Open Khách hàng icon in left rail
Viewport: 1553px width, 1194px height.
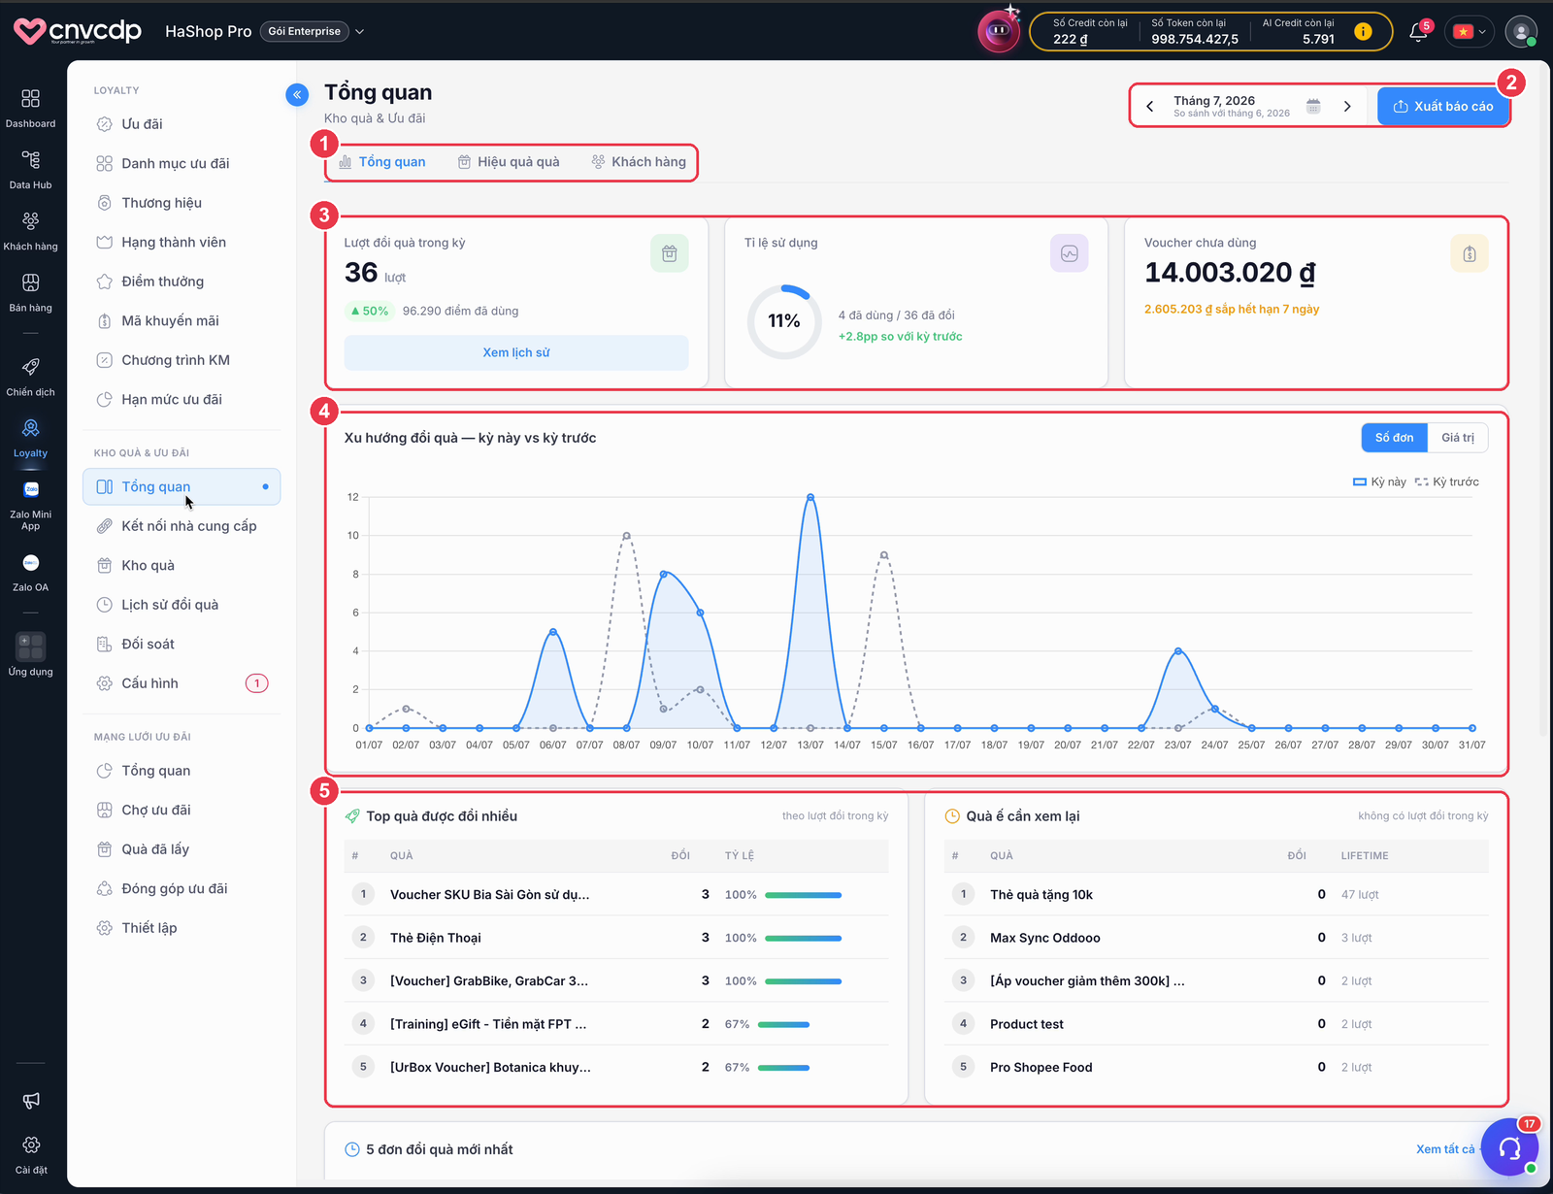(x=30, y=231)
